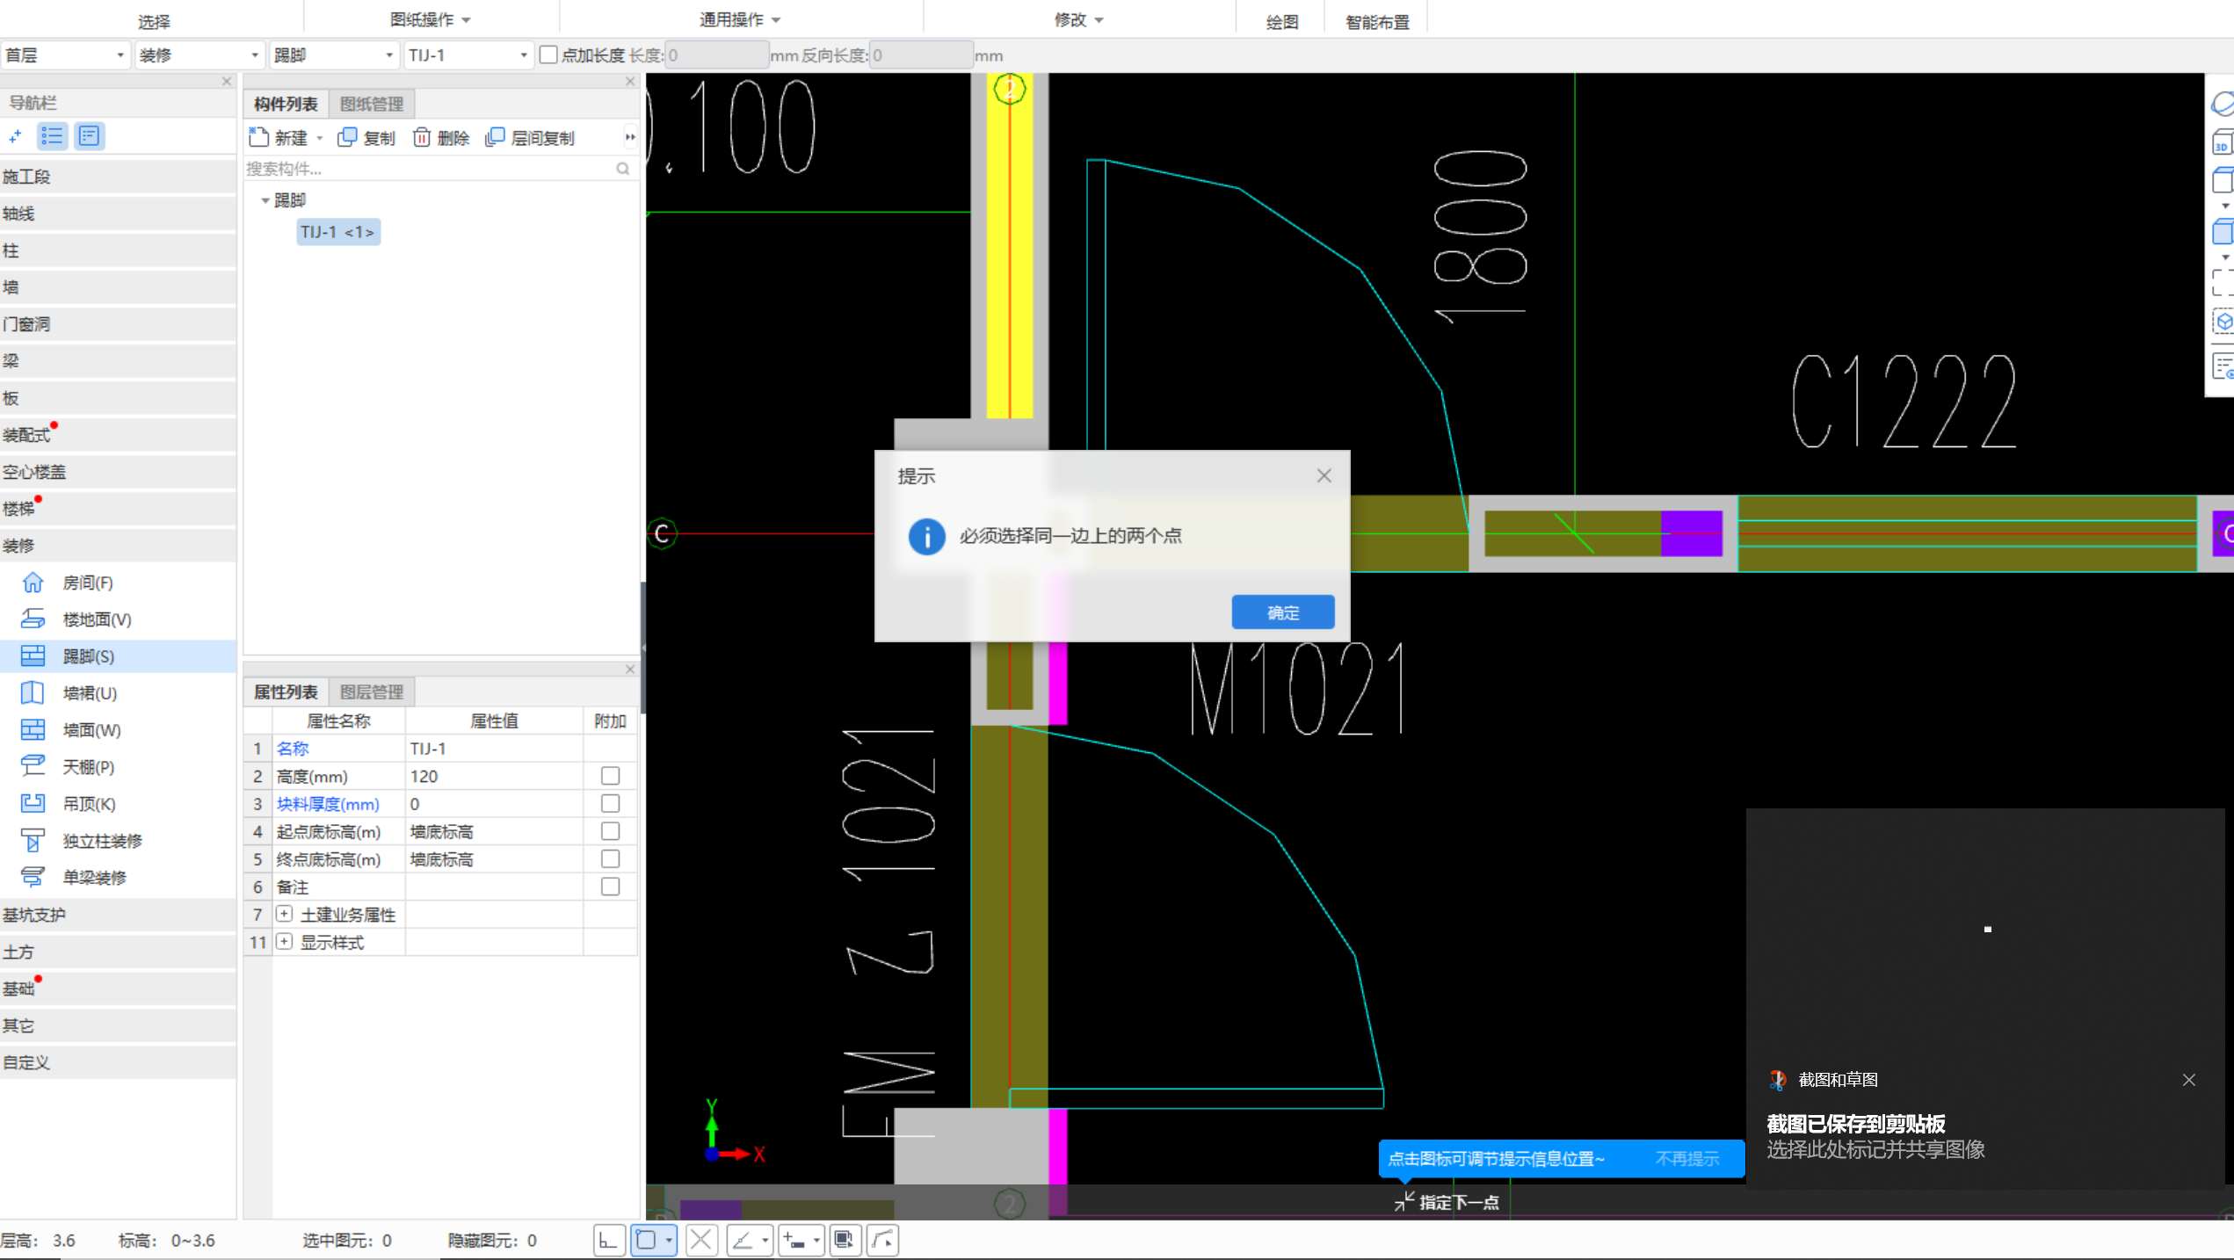Screen dimensions: 2234x1260
Task: Open the 装修 category dropdown
Action: pyautogui.click(x=199, y=55)
